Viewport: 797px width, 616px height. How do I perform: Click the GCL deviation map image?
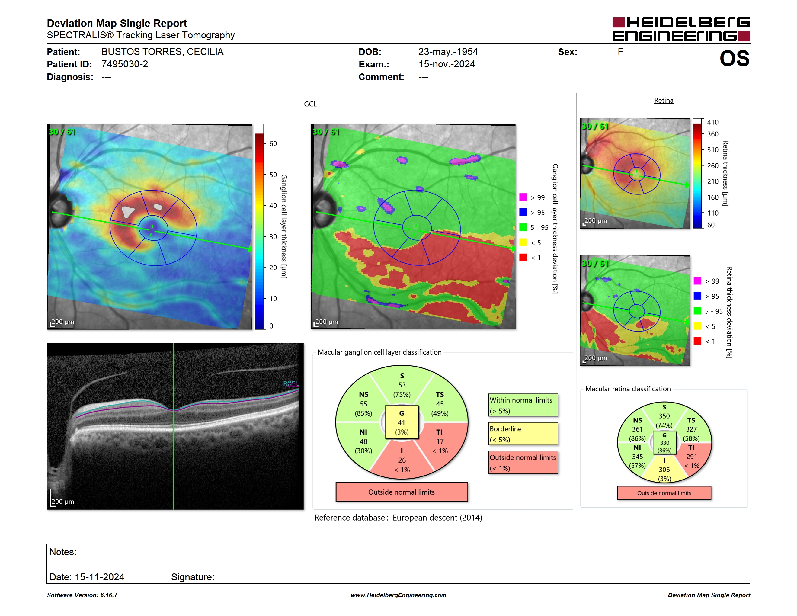[x=413, y=226]
